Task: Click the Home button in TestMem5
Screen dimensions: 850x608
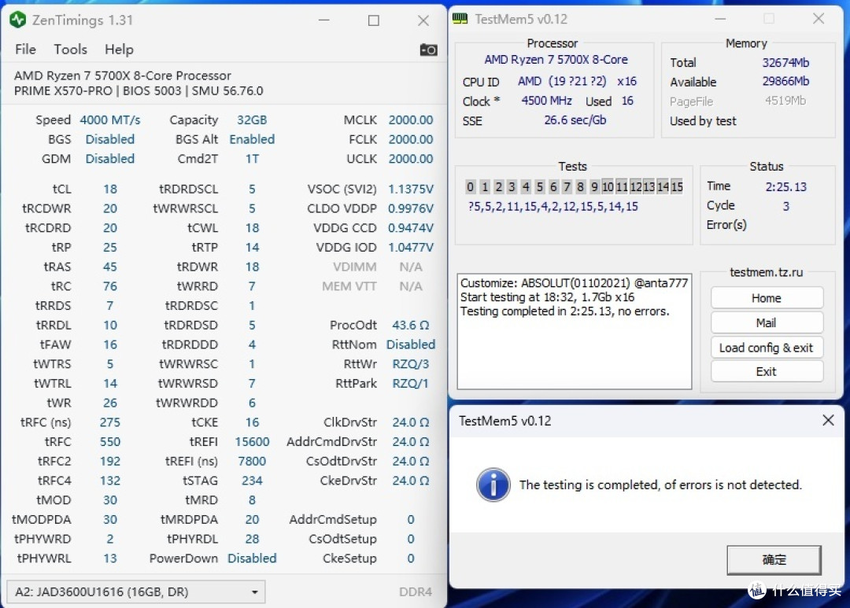Action: 767,298
